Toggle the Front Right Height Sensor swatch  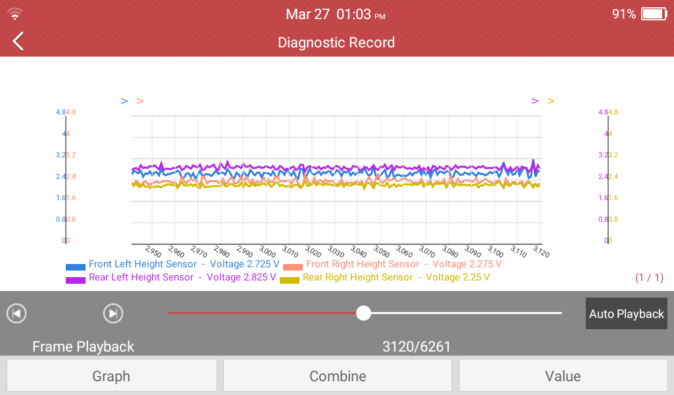(x=293, y=267)
